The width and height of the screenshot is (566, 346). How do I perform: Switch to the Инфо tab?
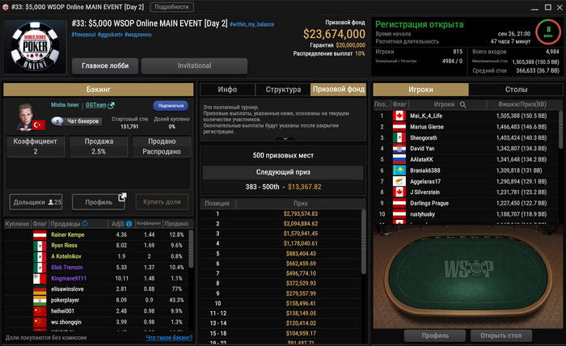point(227,90)
